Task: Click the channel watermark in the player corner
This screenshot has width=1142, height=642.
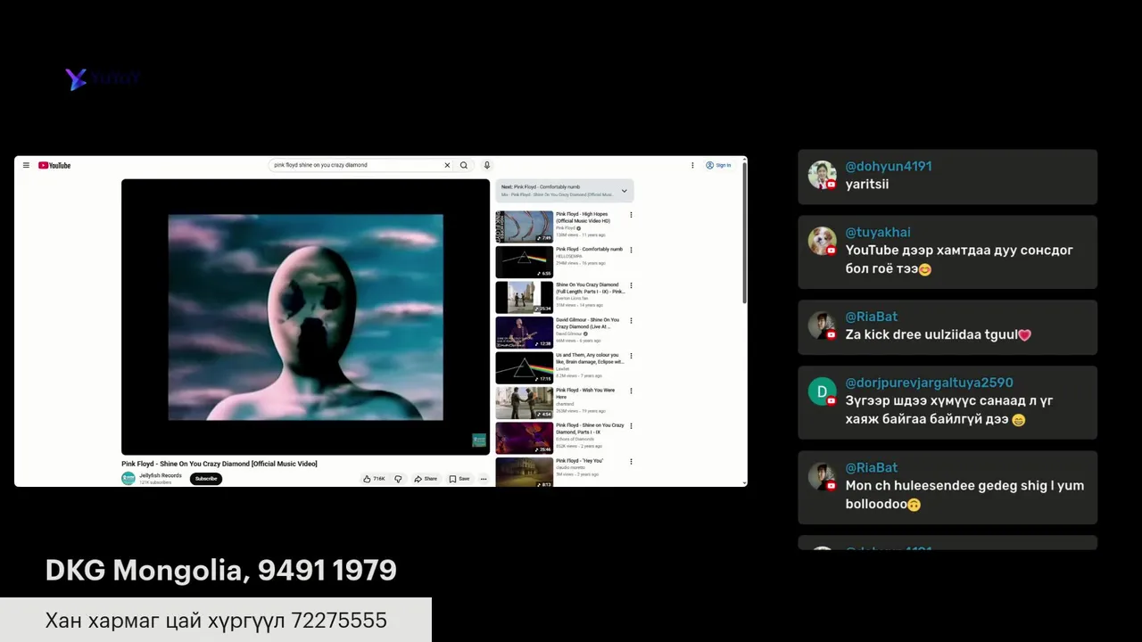Action: [x=479, y=440]
